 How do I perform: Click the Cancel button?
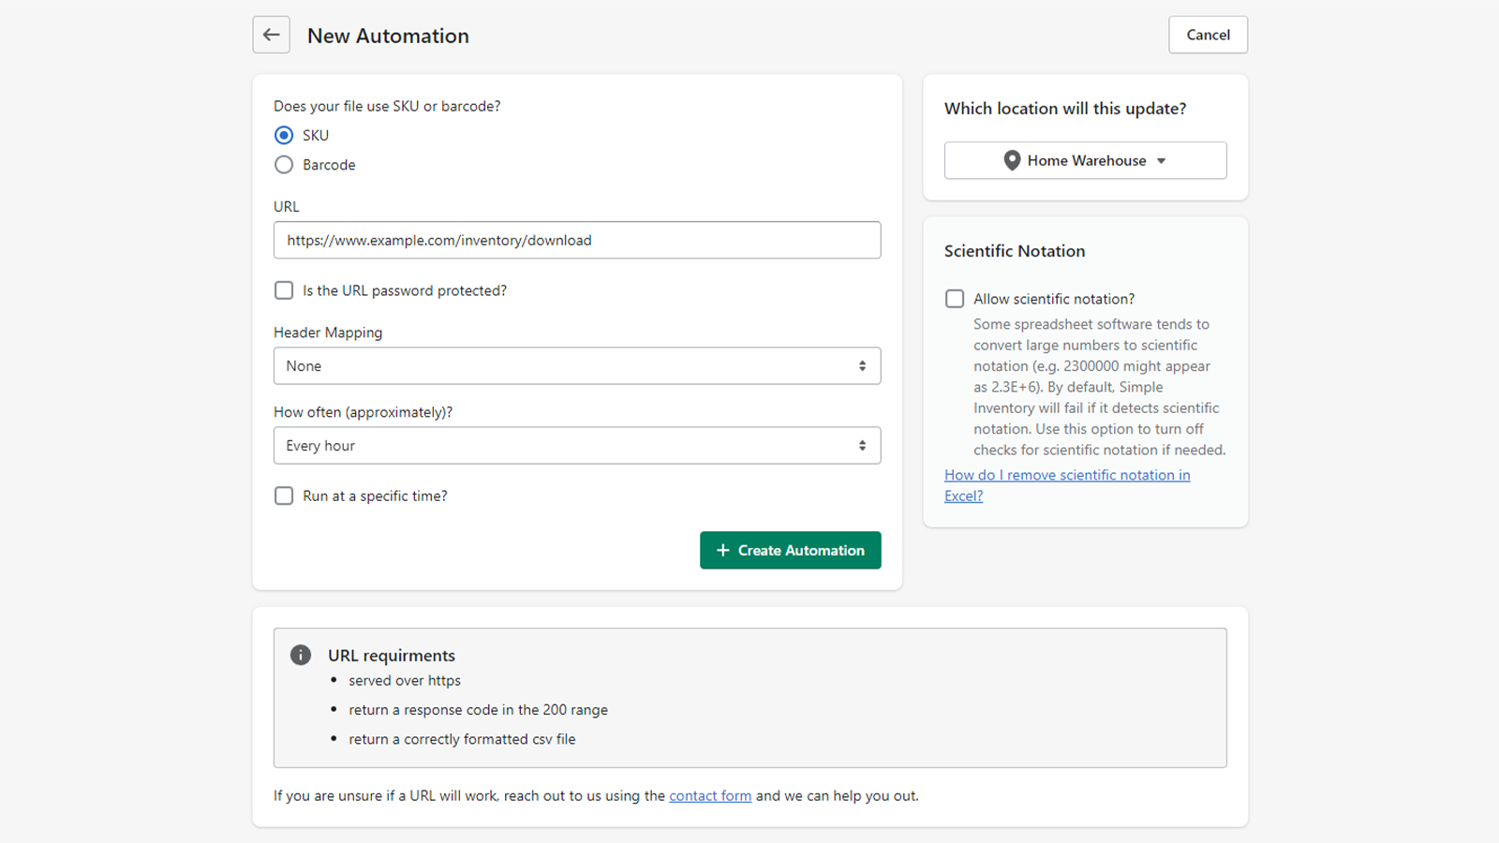[x=1208, y=35]
